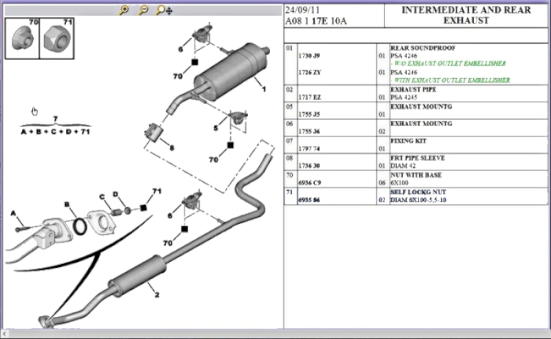
Task: Select callout 5 exhaust mounting in diagram
Action: (216, 127)
